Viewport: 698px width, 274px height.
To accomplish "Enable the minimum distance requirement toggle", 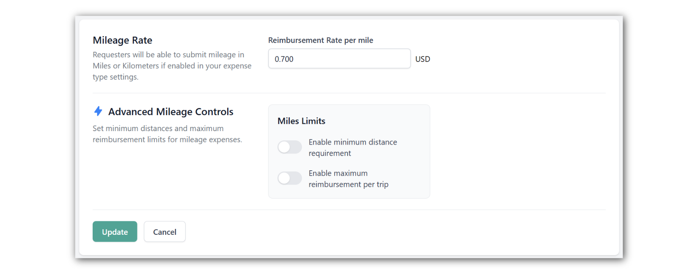I will [x=290, y=147].
